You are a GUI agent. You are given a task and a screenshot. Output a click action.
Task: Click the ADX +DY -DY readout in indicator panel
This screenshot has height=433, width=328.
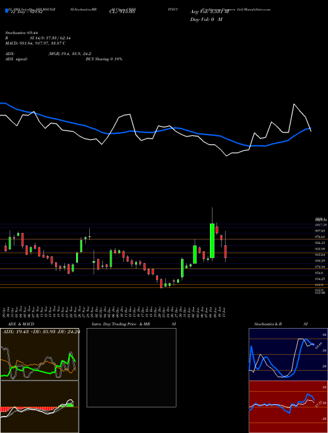point(41,332)
